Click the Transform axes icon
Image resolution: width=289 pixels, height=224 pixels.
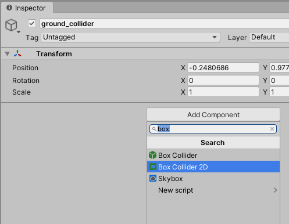pos(17,53)
